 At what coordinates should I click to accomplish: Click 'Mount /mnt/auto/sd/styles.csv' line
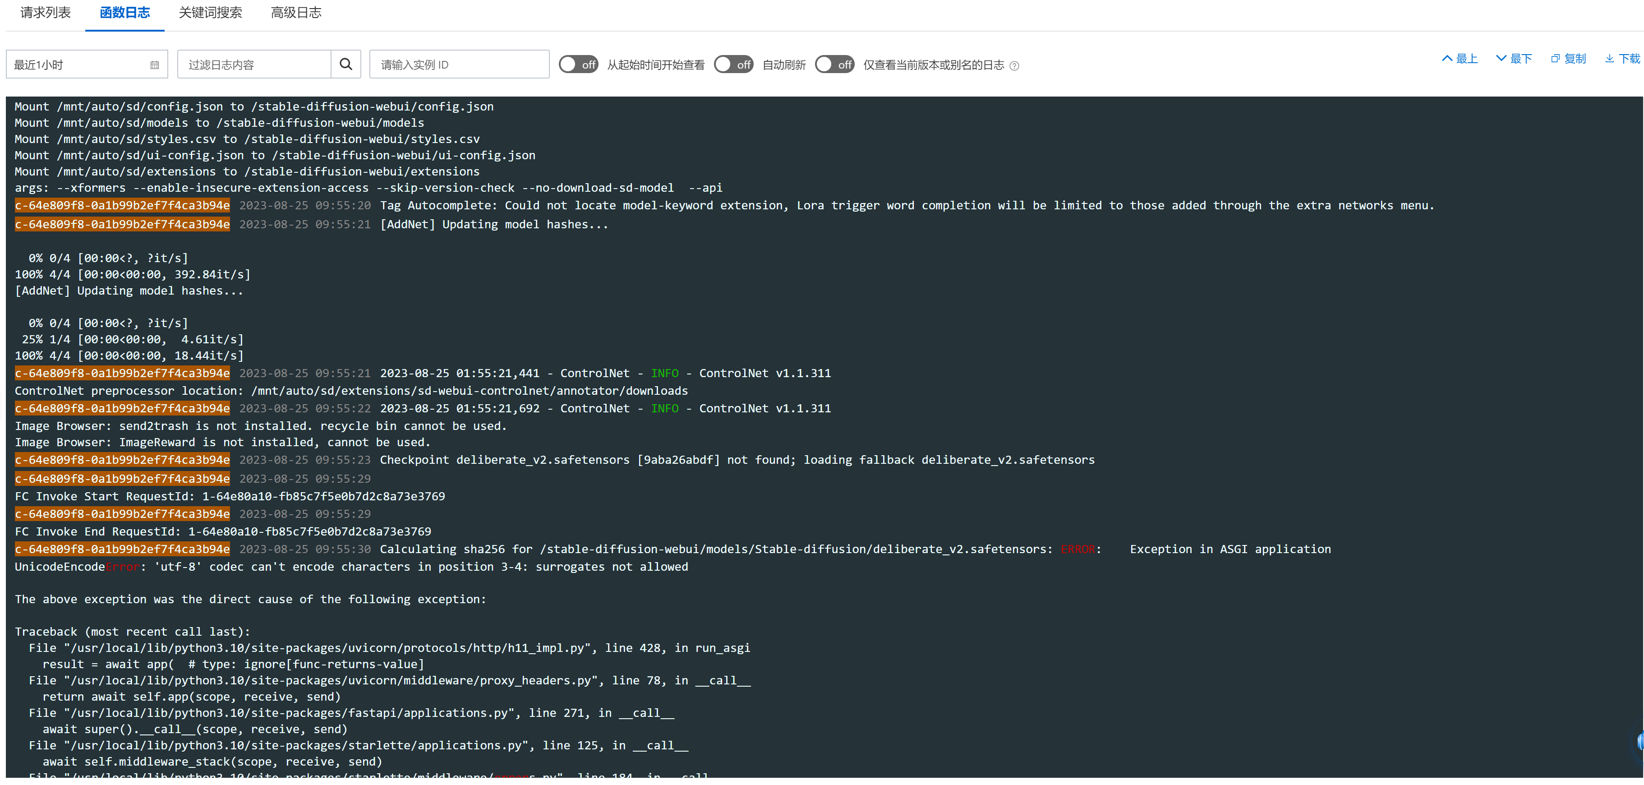247,139
